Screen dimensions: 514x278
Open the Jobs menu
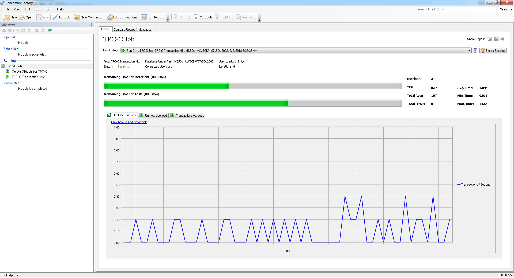pyautogui.click(x=37, y=9)
